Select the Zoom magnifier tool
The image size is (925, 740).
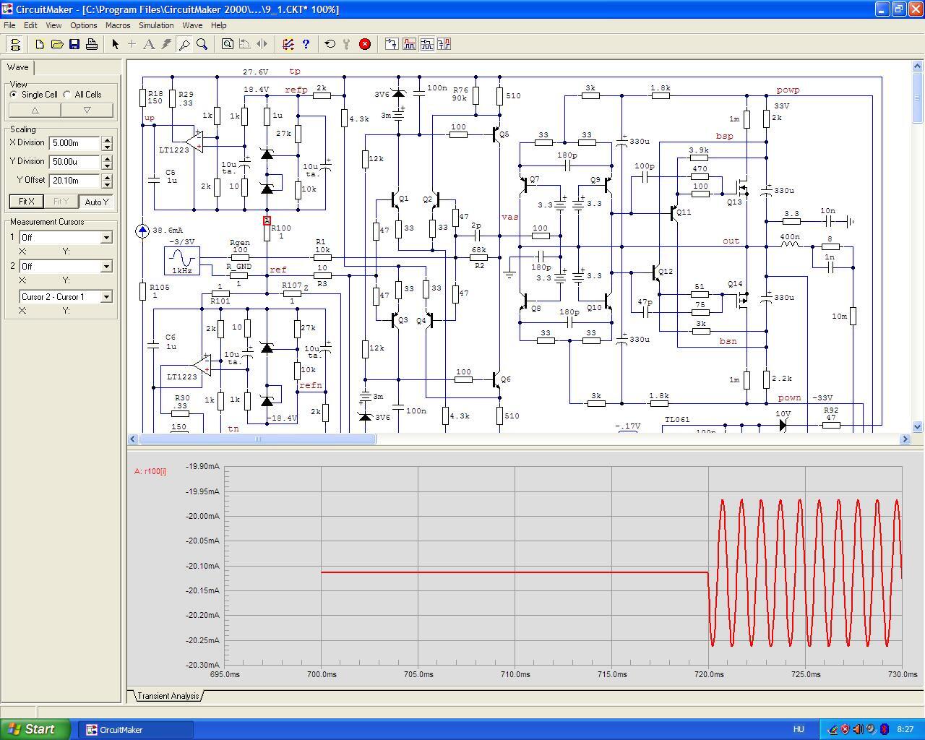coord(202,44)
